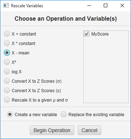Select Create a new variable option
The image size is (131, 139).
pyautogui.click(x=10, y=114)
